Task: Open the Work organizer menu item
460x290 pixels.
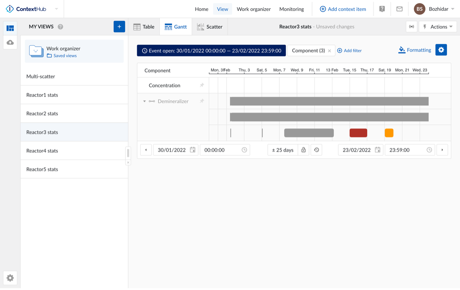Action: point(253,9)
